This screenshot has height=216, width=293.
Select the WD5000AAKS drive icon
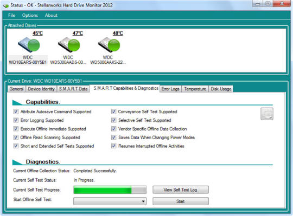pyautogui.click(x=109, y=45)
